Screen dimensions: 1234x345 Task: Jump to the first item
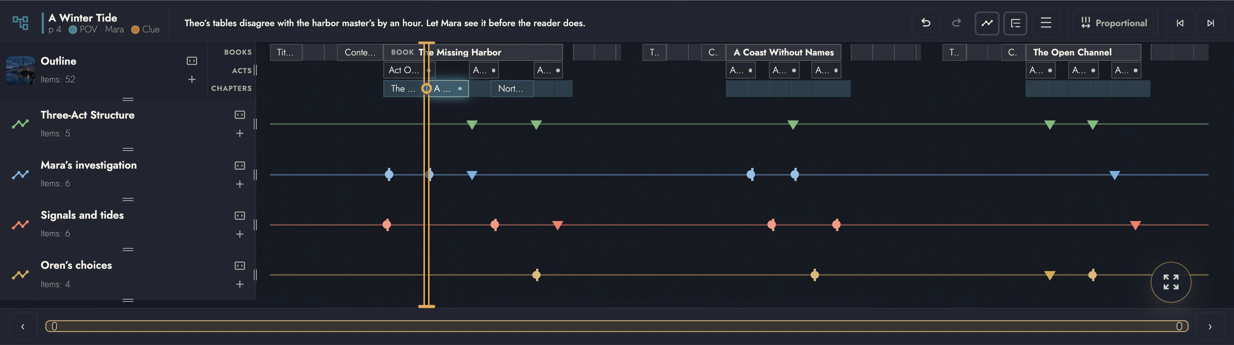coord(1180,23)
